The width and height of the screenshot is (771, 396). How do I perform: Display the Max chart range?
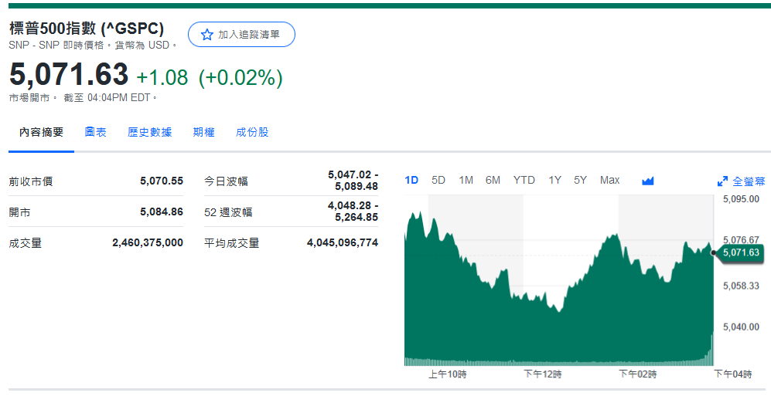(609, 180)
